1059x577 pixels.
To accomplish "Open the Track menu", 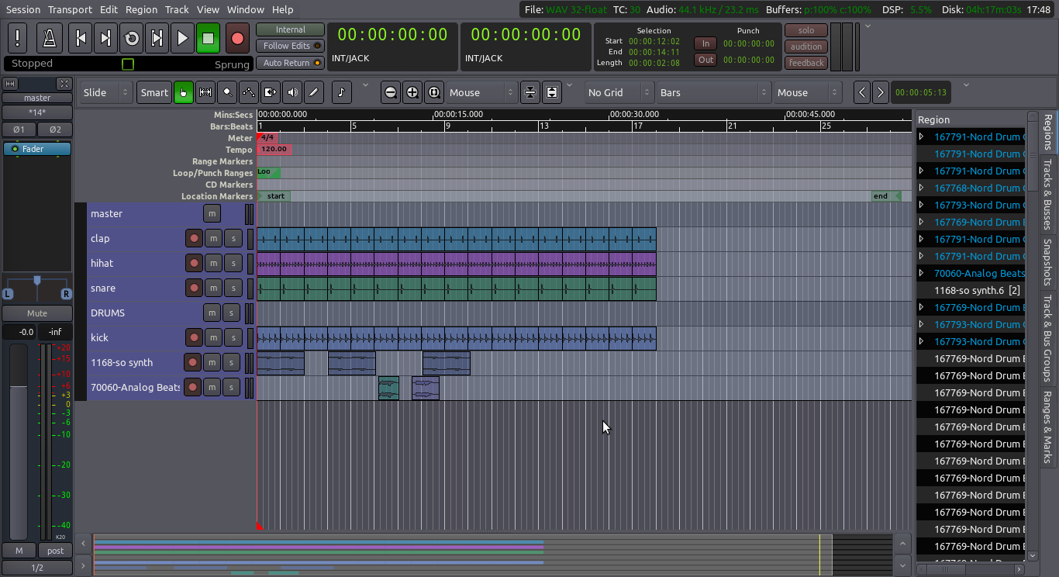I will click(x=177, y=9).
